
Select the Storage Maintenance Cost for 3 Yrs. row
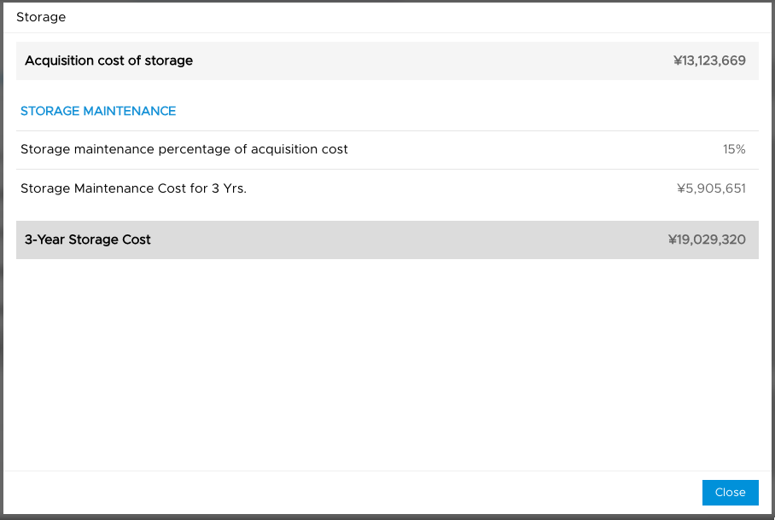(x=387, y=188)
